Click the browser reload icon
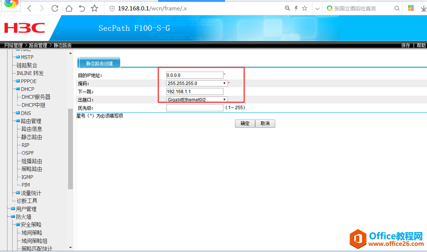 [55, 9]
